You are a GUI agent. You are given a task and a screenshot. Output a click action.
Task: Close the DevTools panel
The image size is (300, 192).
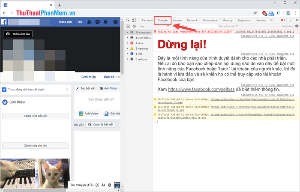(x=297, y=20)
